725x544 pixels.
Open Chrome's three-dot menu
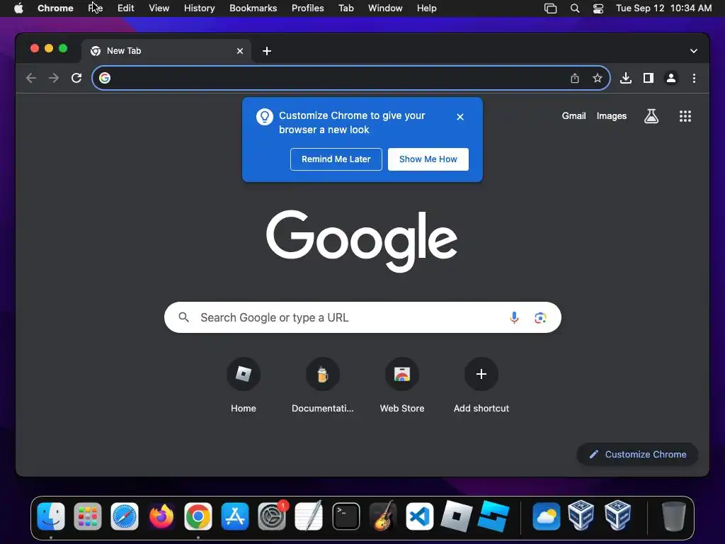694,78
